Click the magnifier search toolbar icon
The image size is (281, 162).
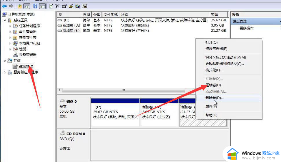[77, 6]
